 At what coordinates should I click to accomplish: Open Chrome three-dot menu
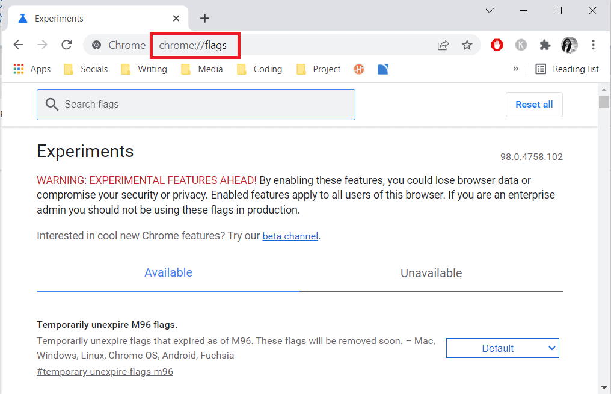(593, 45)
